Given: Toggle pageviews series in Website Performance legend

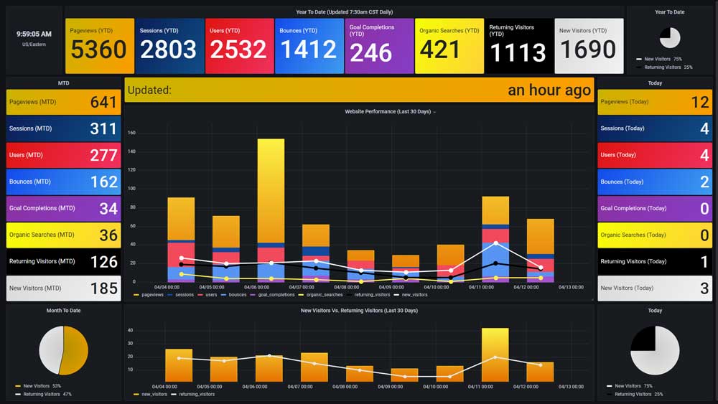Looking at the screenshot, I should tap(151, 295).
